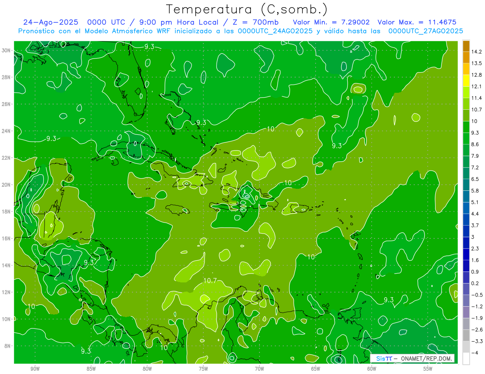Click the WRF forecast model description line
This screenshot has height=374, width=485.
click(x=241, y=31)
